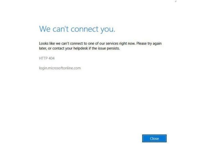Click the word "connect" in the blue heading

pos(84,29)
